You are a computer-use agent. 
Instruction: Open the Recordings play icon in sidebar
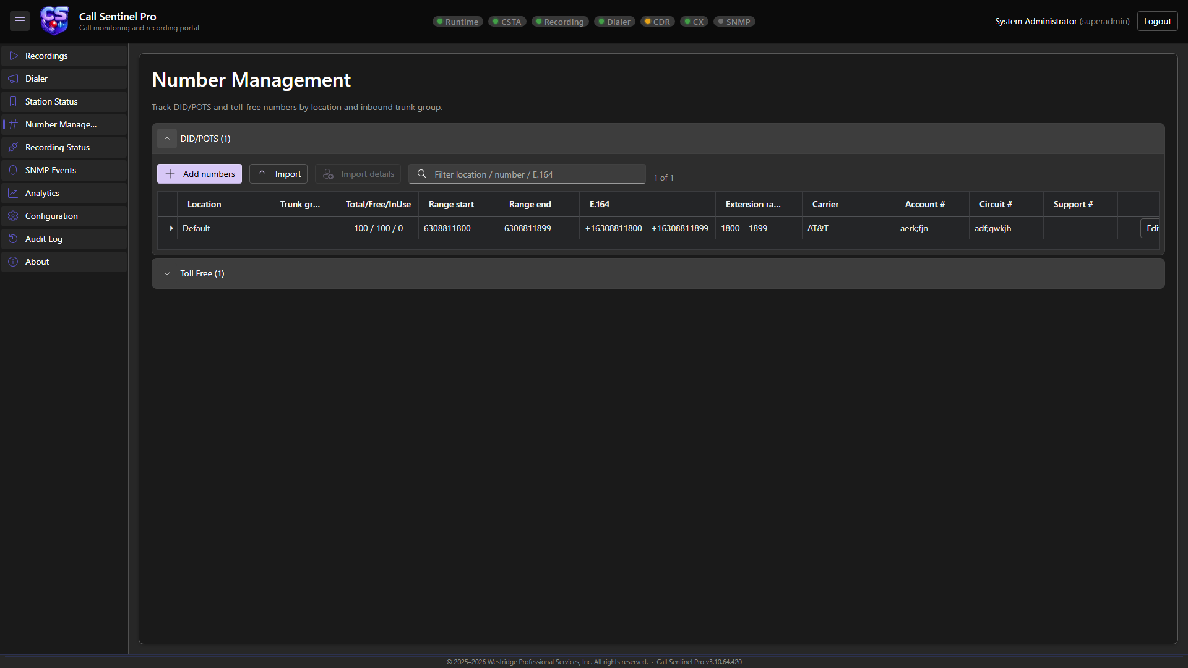[13, 56]
